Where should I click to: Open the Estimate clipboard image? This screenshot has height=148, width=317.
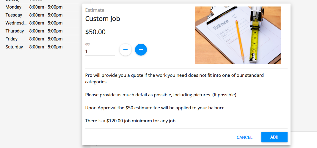pyautogui.click(x=238, y=35)
